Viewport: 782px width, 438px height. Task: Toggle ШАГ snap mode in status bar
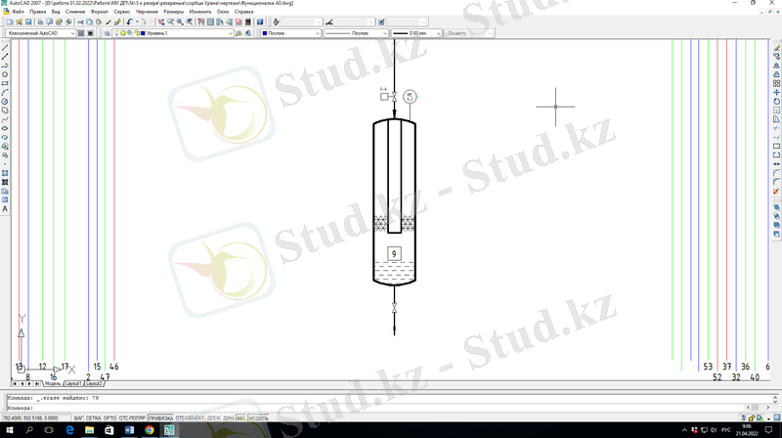click(x=78, y=418)
